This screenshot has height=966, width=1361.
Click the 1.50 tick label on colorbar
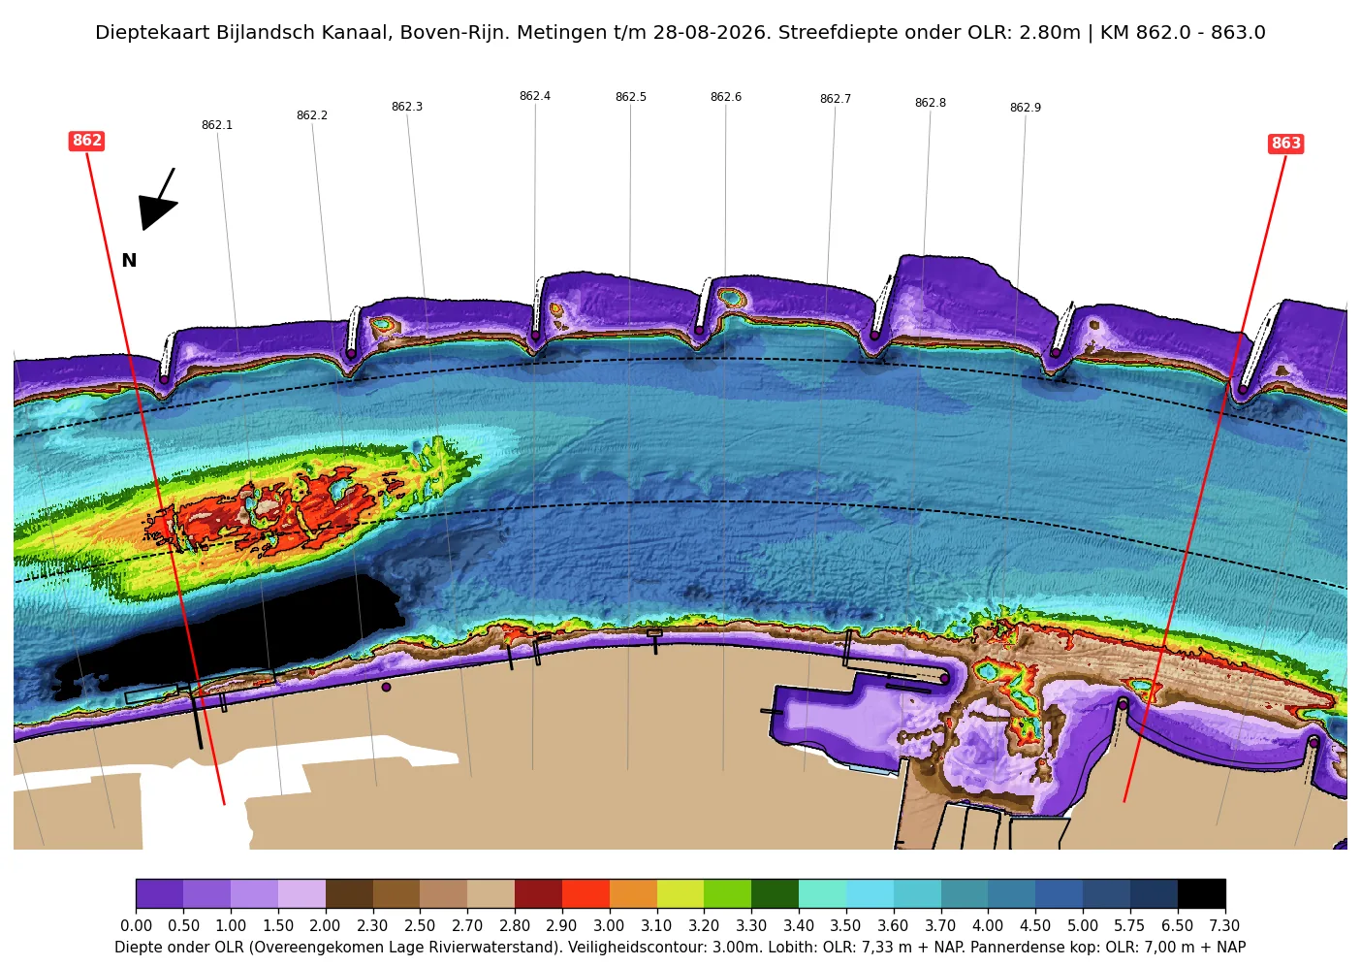pyautogui.click(x=278, y=925)
